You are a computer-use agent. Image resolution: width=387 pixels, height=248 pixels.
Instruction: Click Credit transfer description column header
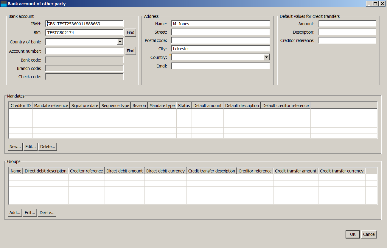pyautogui.click(x=212, y=171)
